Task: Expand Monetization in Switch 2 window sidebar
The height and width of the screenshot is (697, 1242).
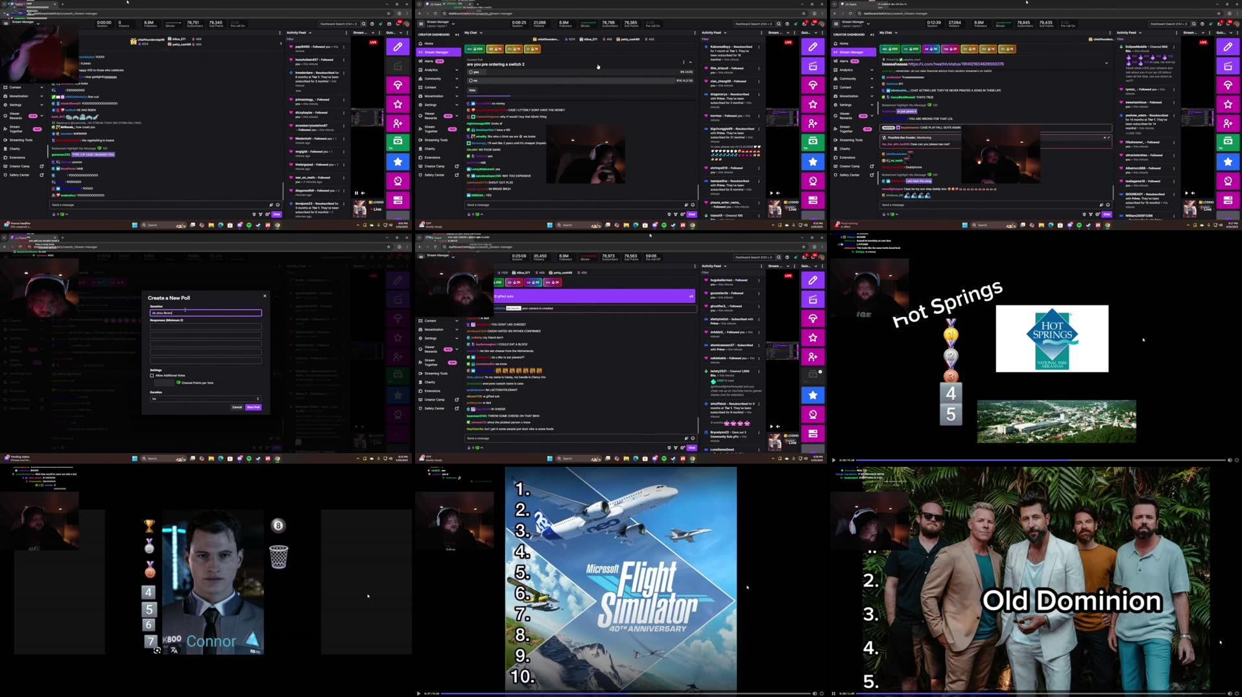Action: (457, 96)
